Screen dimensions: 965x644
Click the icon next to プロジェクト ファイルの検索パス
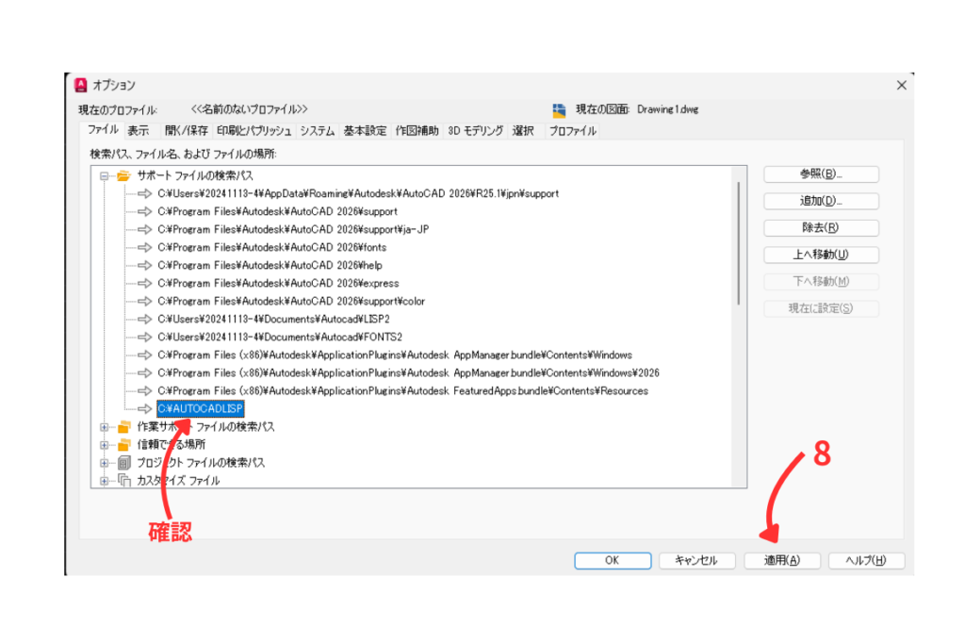click(123, 463)
